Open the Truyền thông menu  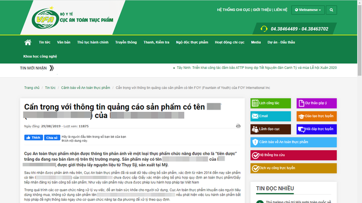(126, 42)
